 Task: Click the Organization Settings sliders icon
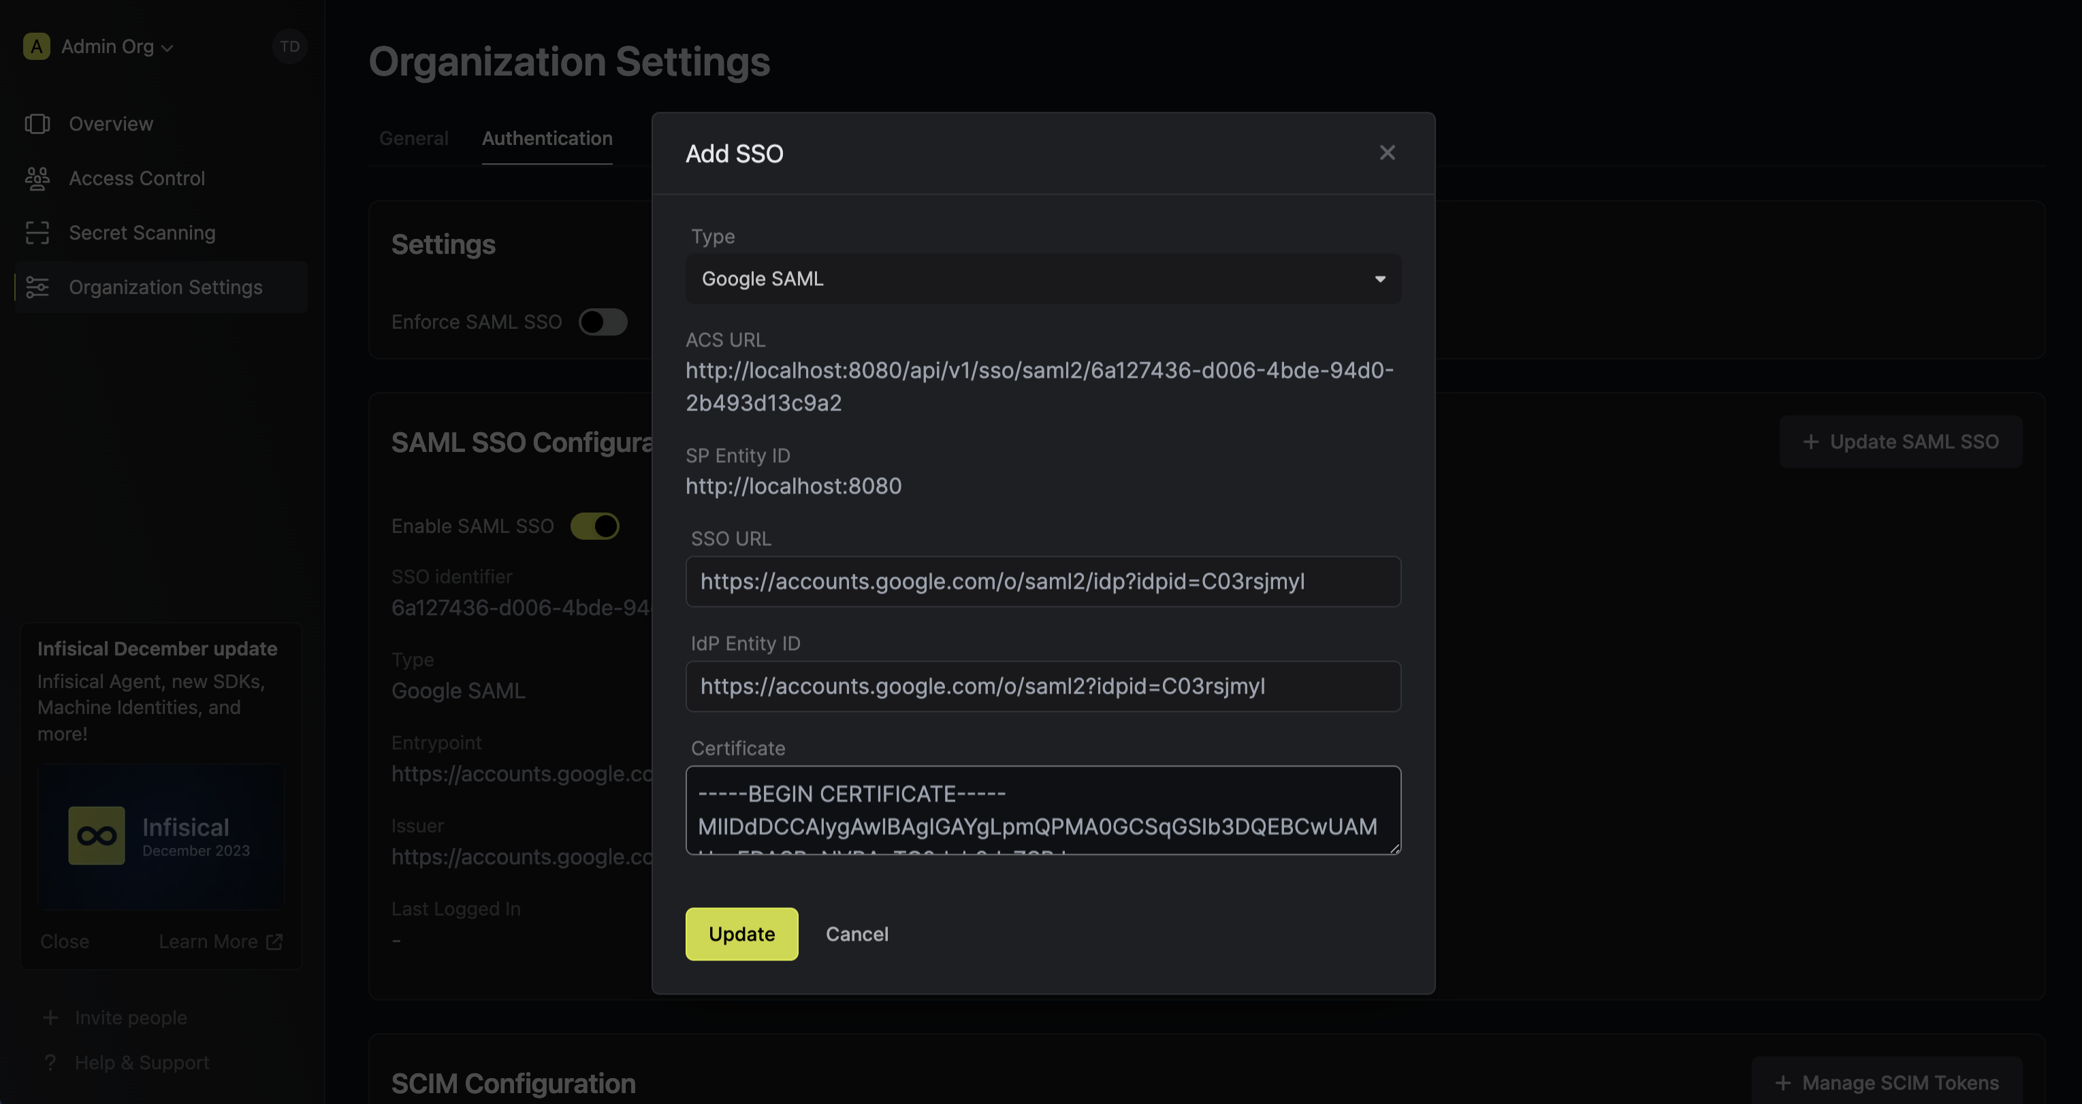click(x=37, y=287)
